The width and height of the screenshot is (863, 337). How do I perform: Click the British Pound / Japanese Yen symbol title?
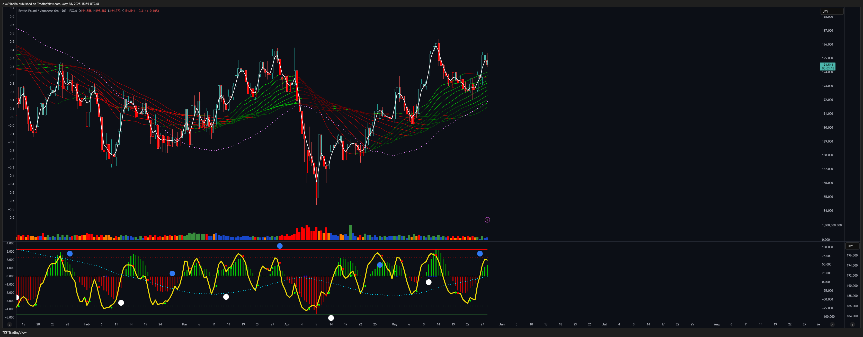tap(39, 11)
